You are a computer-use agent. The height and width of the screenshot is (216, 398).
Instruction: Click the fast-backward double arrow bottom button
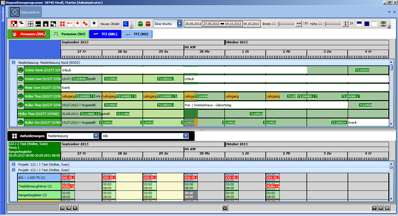(68, 208)
